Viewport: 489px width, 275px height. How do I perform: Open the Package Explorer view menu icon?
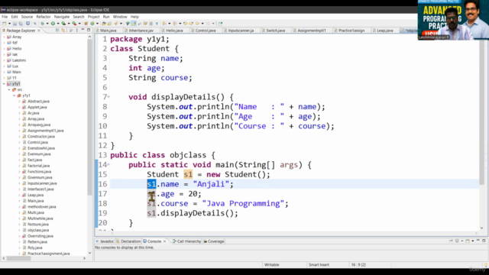[77, 31]
